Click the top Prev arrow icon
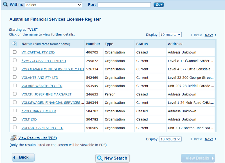 tap(191, 35)
